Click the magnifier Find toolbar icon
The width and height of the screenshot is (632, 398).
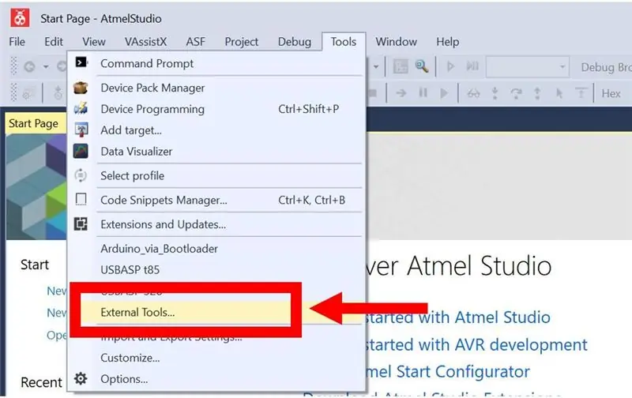click(x=422, y=66)
